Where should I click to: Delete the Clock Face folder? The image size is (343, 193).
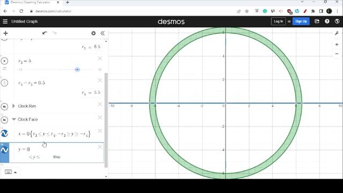(x=100, y=117)
